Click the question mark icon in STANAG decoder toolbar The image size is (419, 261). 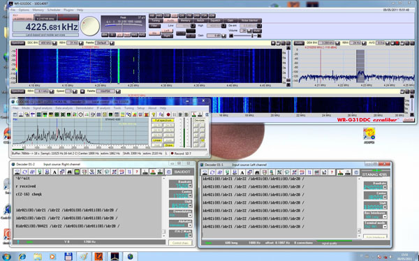[332, 172]
